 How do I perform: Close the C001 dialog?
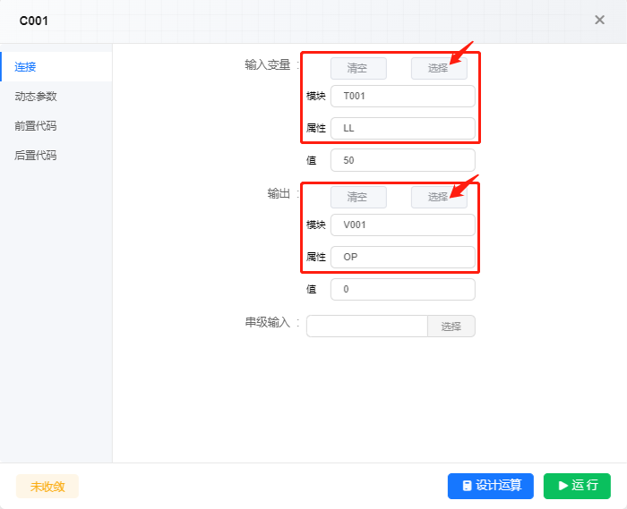point(599,20)
